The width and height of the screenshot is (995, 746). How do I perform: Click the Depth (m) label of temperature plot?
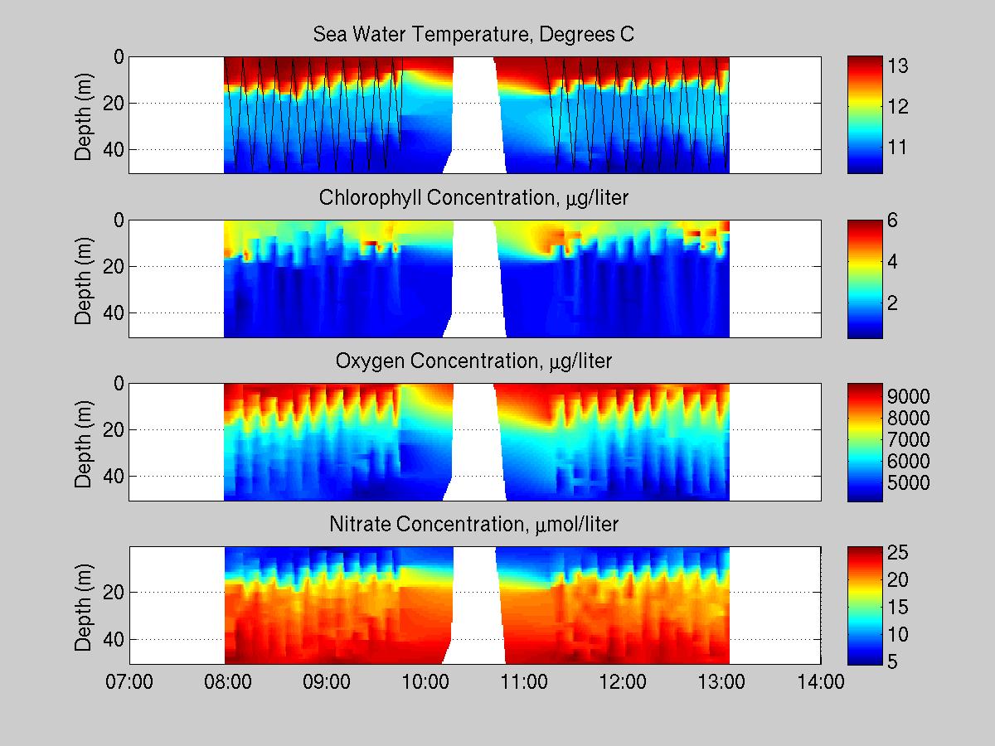[x=84, y=114]
